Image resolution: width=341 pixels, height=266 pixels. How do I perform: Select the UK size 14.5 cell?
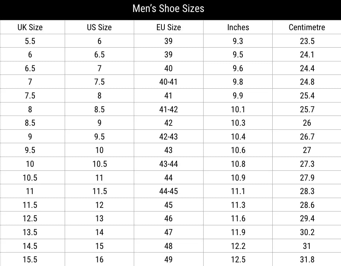[x=30, y=246]
